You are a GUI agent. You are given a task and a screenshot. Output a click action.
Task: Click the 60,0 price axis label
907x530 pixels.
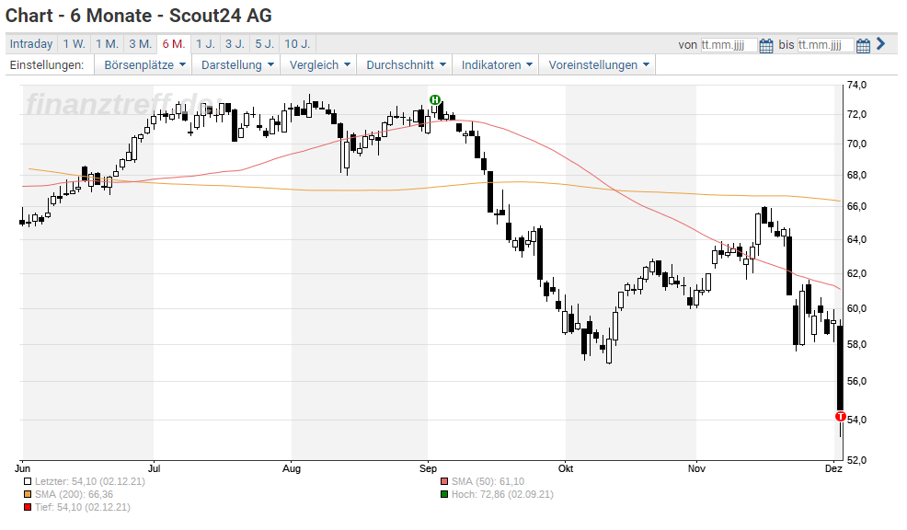tap(856, 309)
